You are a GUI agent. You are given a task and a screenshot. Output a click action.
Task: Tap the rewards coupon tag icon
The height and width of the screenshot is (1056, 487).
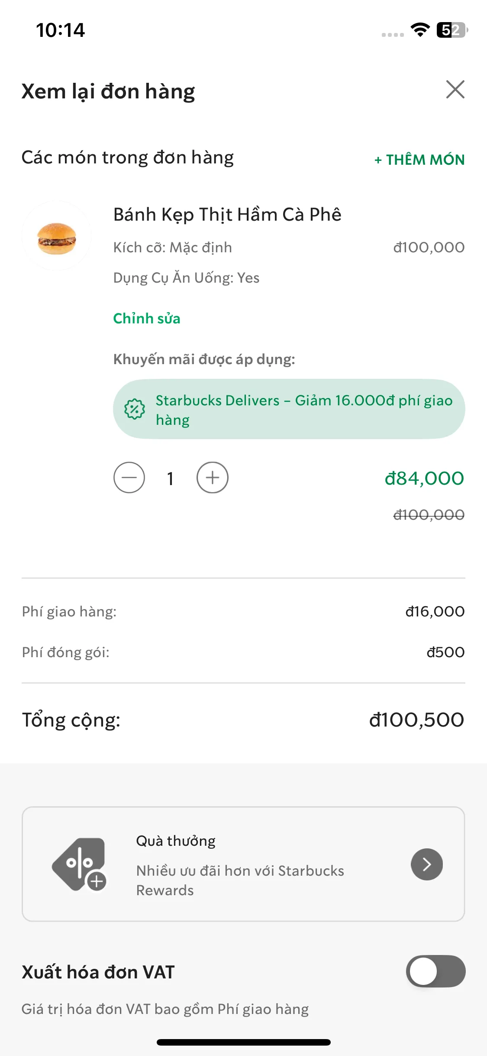tap(79, 864)
